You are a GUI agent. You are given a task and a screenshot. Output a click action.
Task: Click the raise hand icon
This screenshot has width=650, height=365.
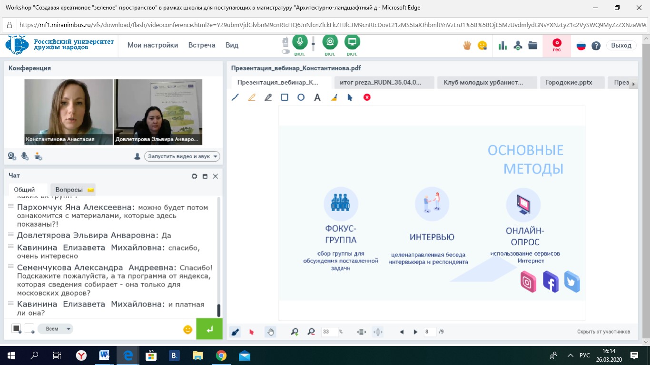click(467, 45)
